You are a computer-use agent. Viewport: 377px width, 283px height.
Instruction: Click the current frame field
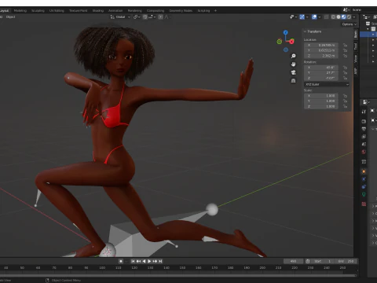click(293, 261)
